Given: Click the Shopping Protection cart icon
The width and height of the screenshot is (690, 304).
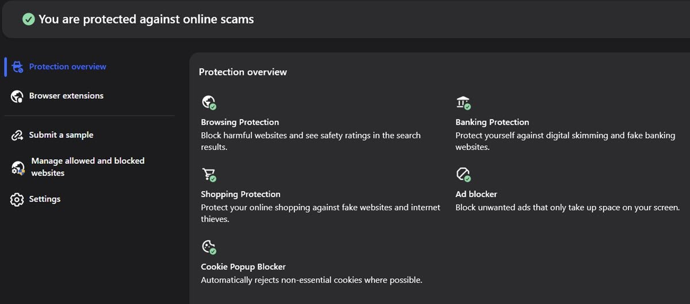Looking at the screenshot, I should coord(208,174).
